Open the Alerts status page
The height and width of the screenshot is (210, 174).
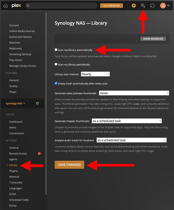pyautogui.click(x=13, y=127)
